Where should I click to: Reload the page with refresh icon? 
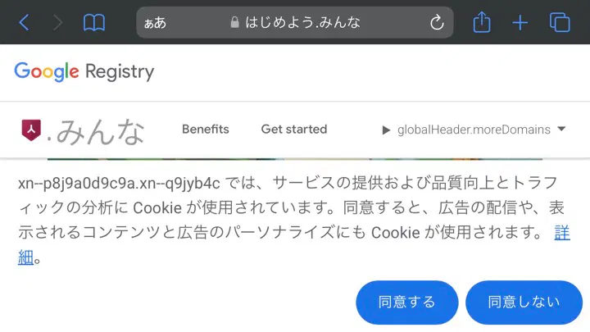[x=437, y=23]
